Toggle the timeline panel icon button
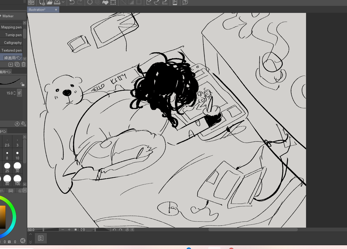 40,238
